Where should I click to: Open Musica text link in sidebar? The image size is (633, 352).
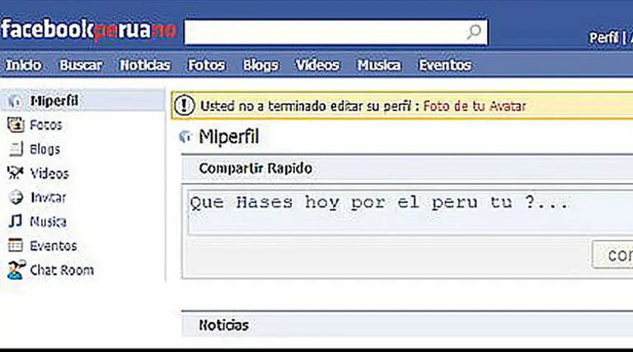(48, 221)
